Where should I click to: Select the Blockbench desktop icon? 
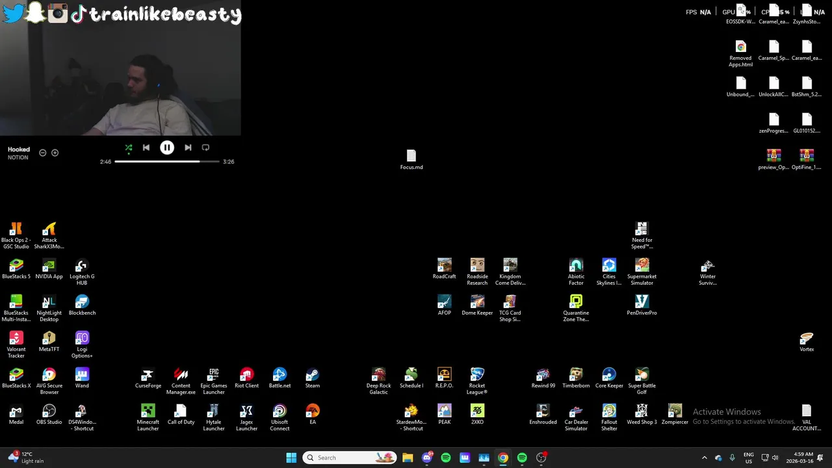click(82, 305)
